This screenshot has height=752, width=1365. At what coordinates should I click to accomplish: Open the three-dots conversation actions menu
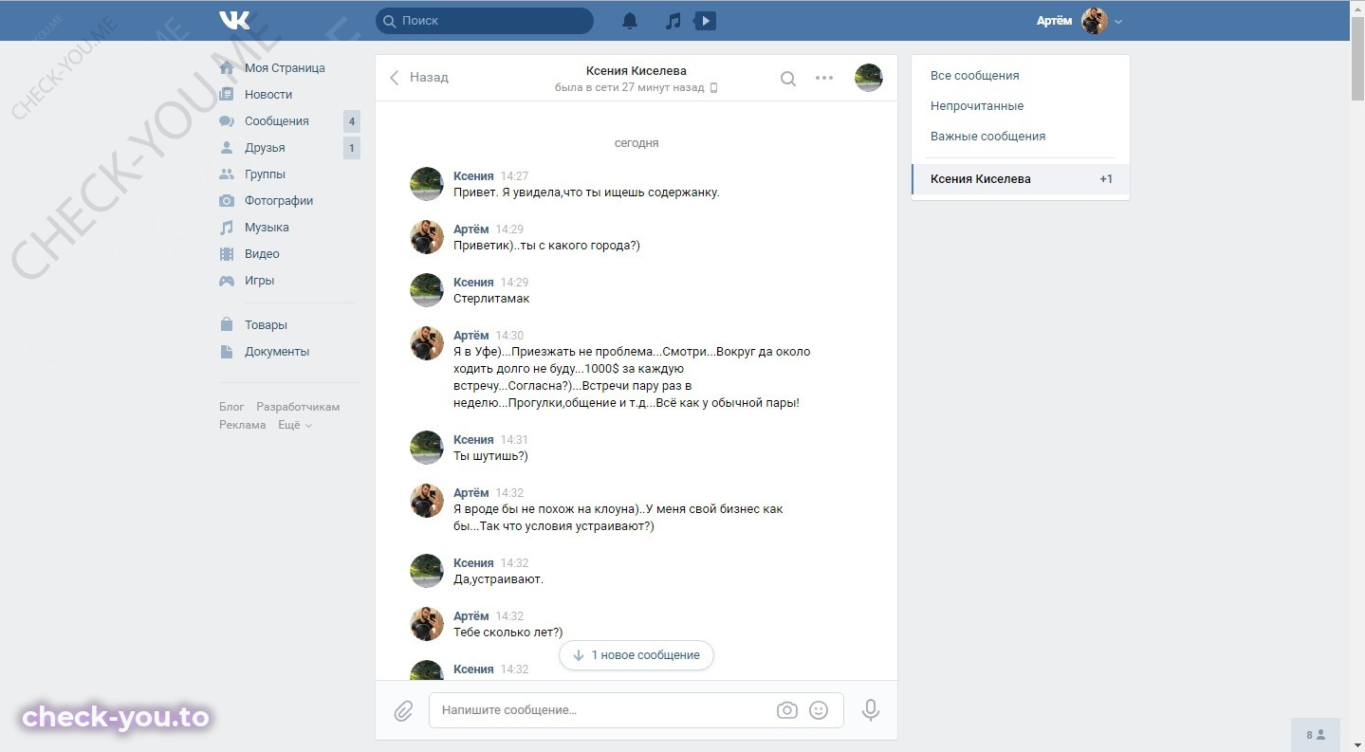824,79
